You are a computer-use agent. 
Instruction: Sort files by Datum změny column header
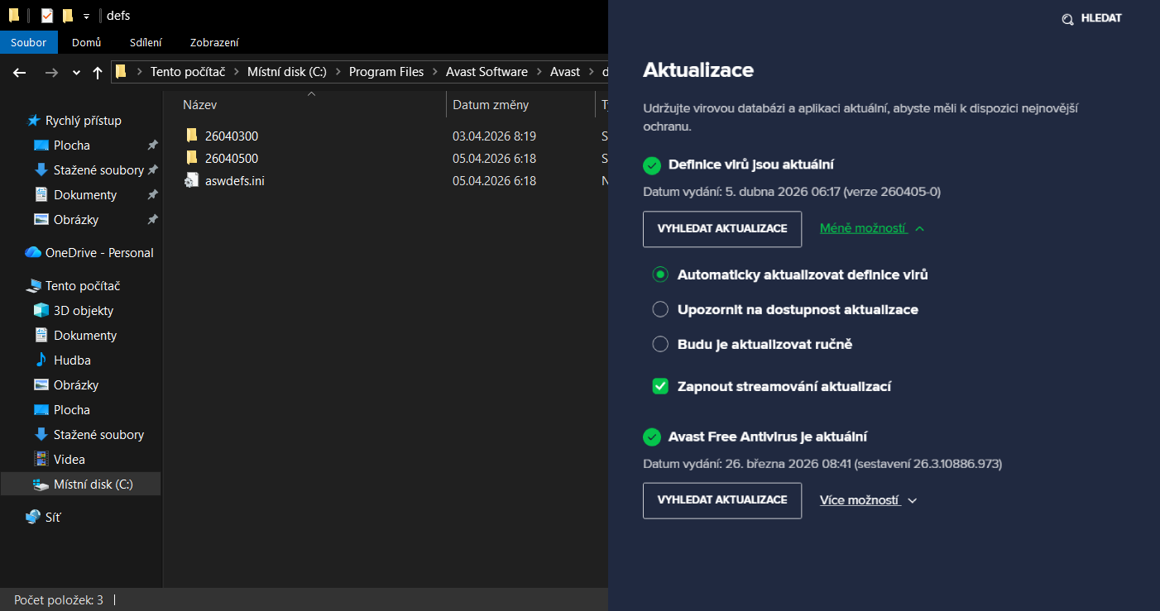(491, 105)
